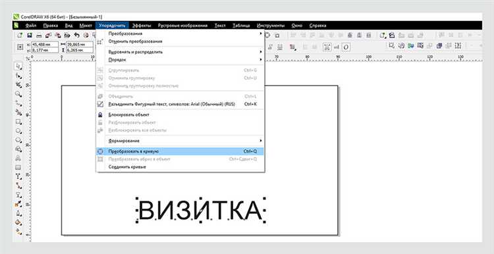Open the Эффекты menu
This screenshot has height=254, width=494.
[142, 26]
